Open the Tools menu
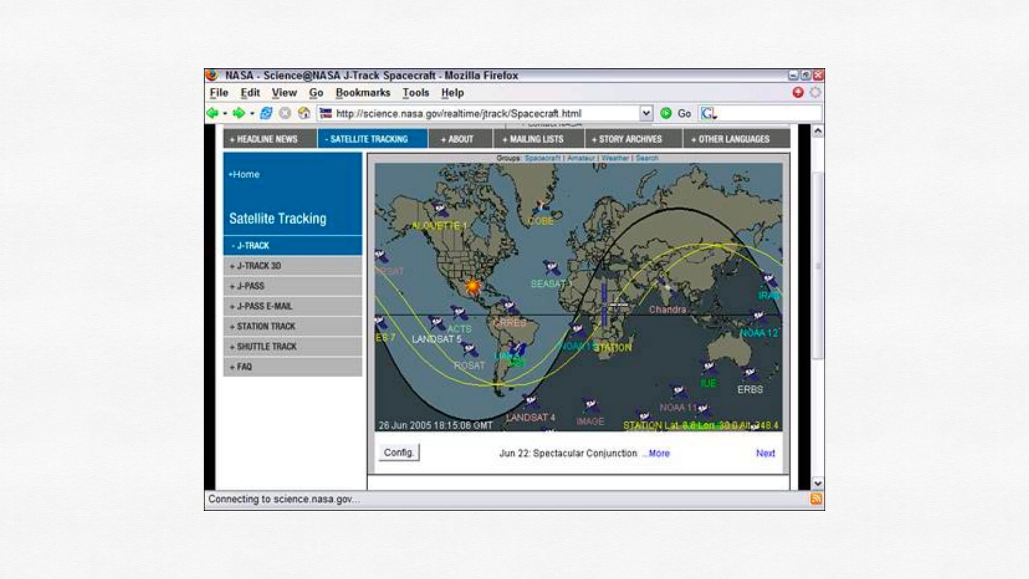The image size is (1029, 579). [x=416, y=93]
